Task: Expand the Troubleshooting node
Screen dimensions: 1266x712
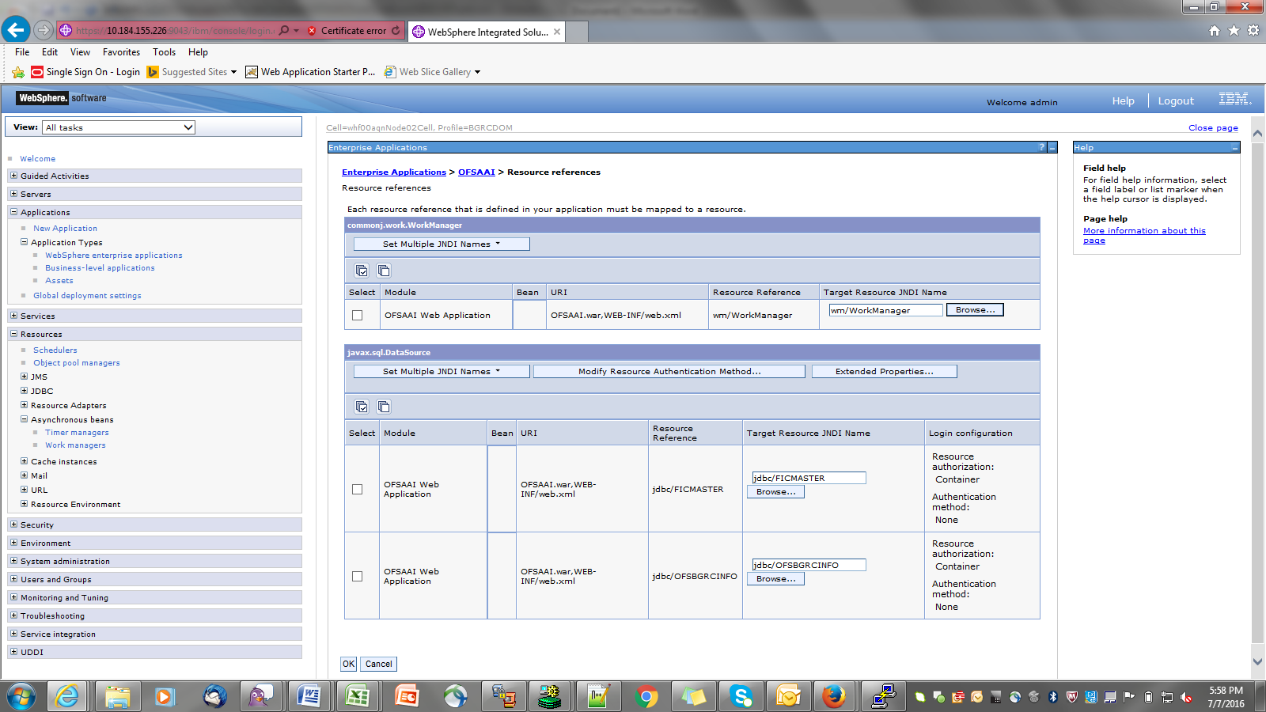Action: pyautogui.click(x=13, y=615)
